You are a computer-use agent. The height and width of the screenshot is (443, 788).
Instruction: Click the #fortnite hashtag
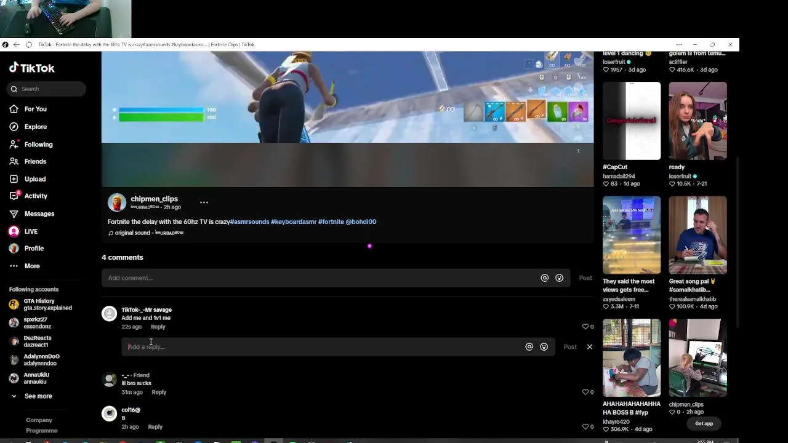[331, 221]
